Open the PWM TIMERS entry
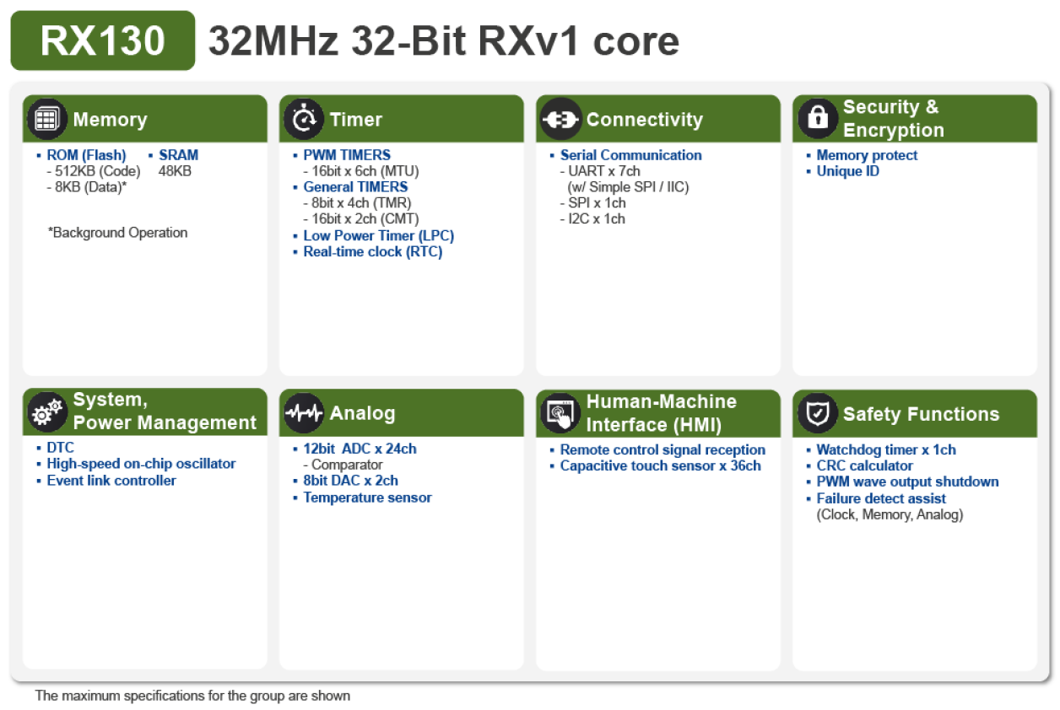The width and height of the screenshot is (1060, 710). 346,154
